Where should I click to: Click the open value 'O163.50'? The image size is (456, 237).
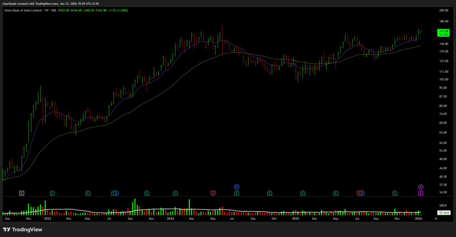click(x=64, y=10)
